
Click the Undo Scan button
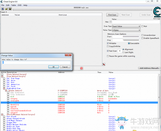tap(146, 15)
